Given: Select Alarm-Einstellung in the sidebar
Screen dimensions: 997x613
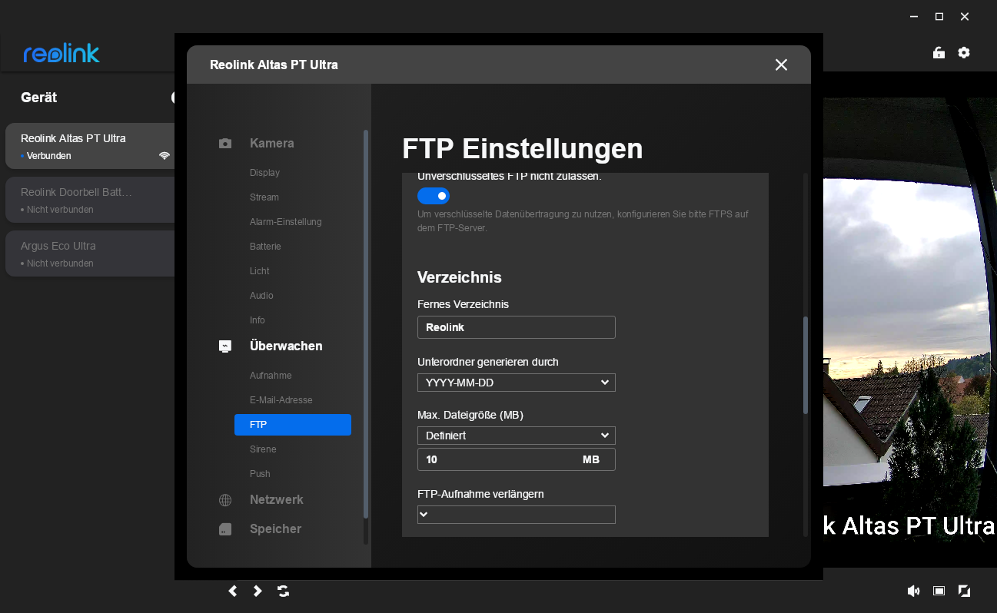Looking at the screenshot, I should coord(285,222).
